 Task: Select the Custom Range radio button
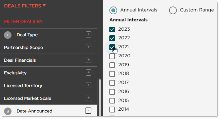(173, 10)
